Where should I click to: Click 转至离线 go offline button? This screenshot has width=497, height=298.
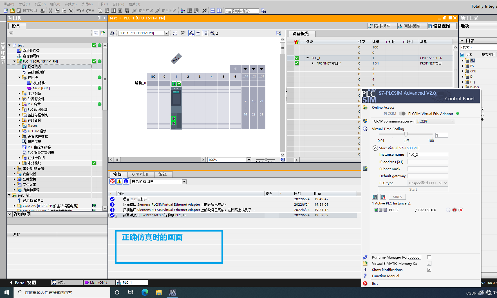[x=166, y=11]
